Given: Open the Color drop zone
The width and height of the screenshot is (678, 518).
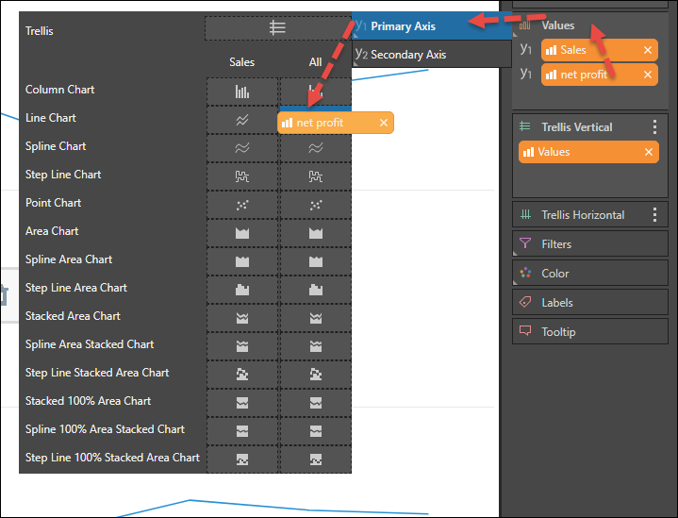Looking at the screenshot, I should point(590,274).
